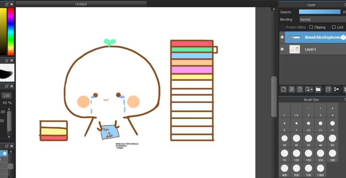346x178 pixels.
Task: Float the color panel with pop-out icon
Action: click(7, 4)
